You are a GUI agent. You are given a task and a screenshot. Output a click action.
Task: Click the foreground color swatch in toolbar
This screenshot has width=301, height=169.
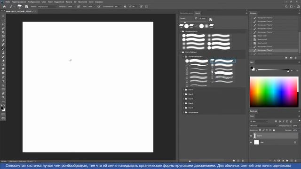point(2,108)
